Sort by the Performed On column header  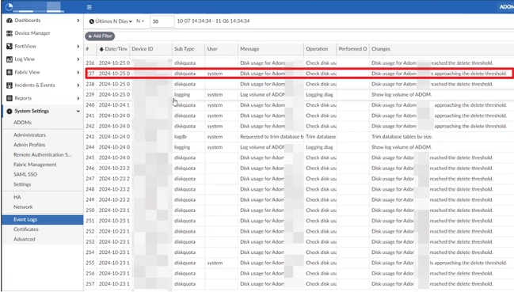pyautogui.click(x=352, y=49)
